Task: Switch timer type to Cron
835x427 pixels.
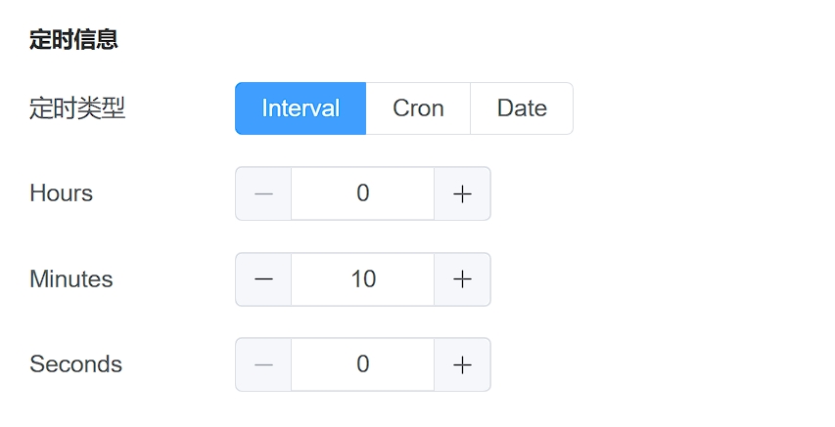Action: tap(418, 108)
